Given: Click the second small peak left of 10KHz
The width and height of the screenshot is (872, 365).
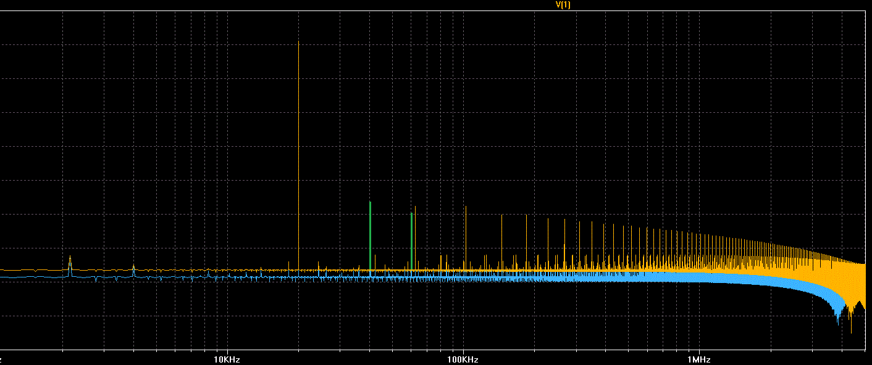Looking at the screenshot, I should pos(133,268).
